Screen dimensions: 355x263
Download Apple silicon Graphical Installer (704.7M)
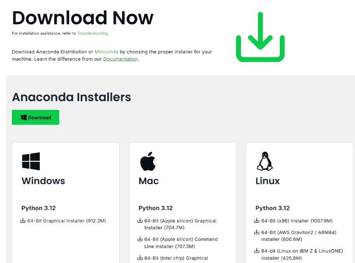coord(180,224)
